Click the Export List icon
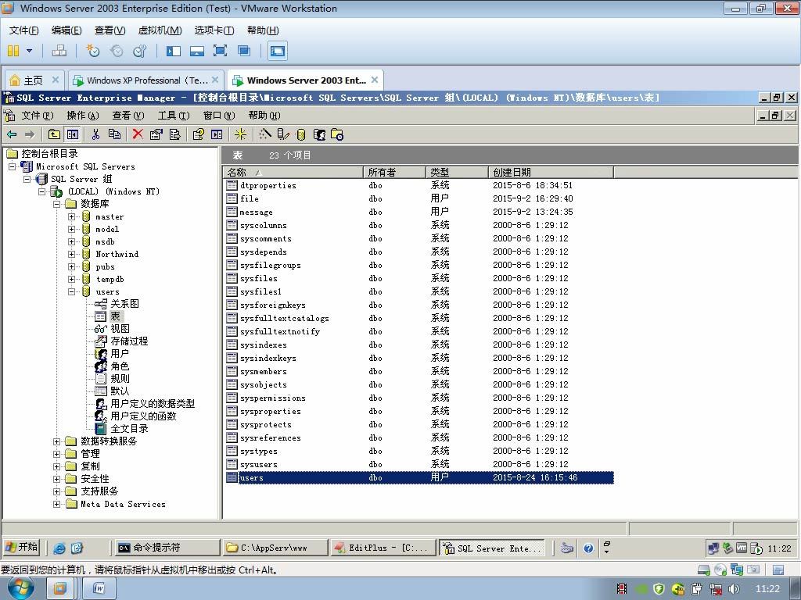 coord(174,134)
